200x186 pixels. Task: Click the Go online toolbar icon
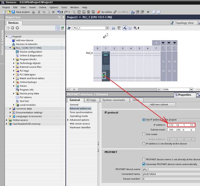[99, 12]
